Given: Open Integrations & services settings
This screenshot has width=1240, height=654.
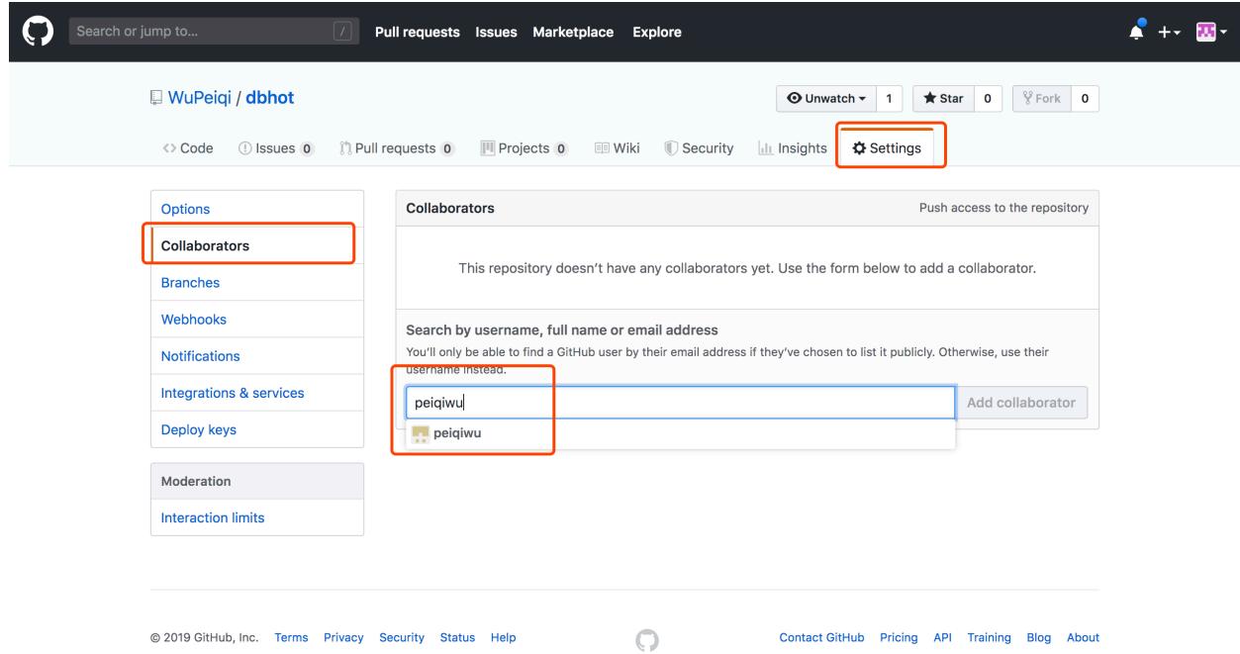Looking at the screenshot, I should 257,393.
